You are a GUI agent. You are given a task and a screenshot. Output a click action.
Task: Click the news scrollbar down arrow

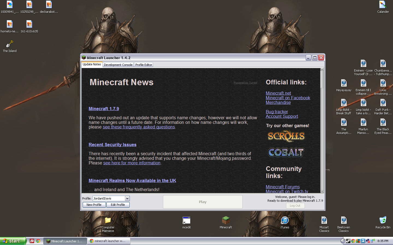(322, 191)
